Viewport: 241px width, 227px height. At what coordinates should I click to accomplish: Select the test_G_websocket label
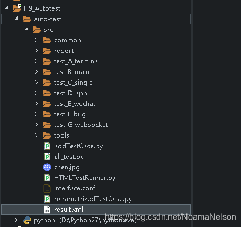(x=81, y=125)
